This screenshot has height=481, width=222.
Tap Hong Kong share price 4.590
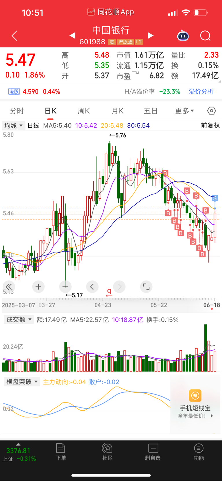[x=31, y=92]
